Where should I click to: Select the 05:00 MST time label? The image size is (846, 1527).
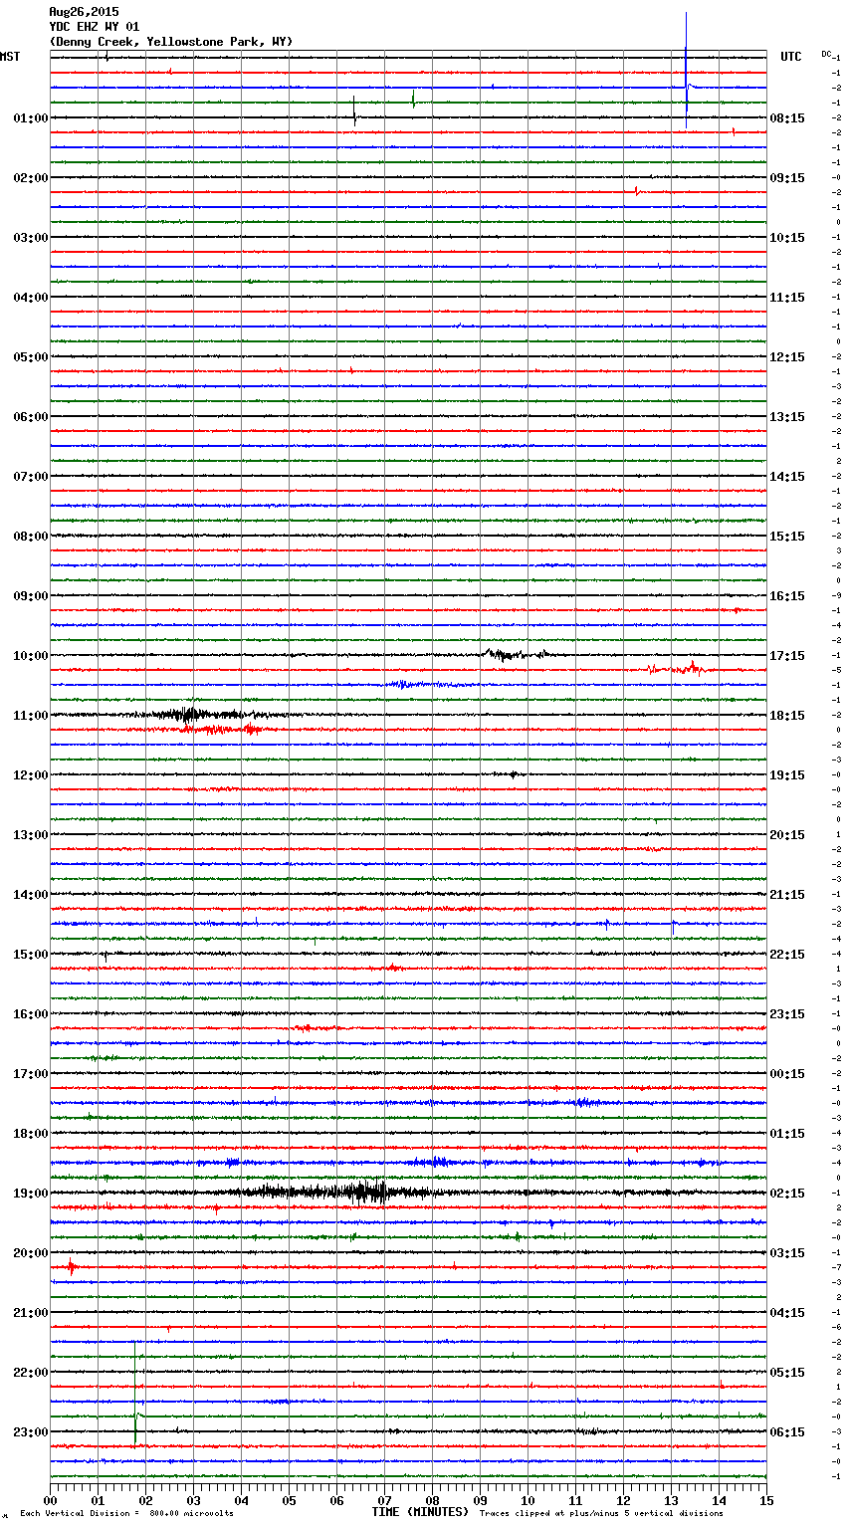[x=31, y=357]
